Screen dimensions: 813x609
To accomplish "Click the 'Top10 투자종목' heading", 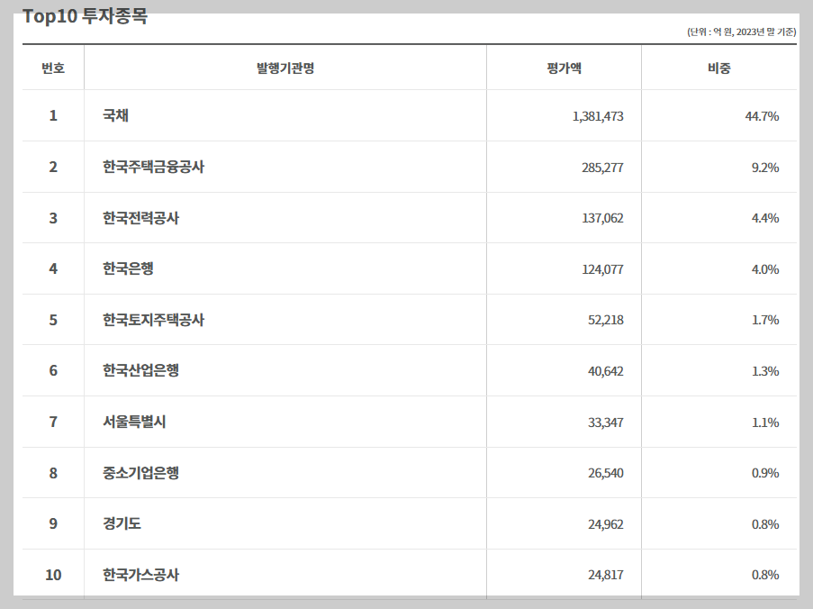I will click(85, 15).
